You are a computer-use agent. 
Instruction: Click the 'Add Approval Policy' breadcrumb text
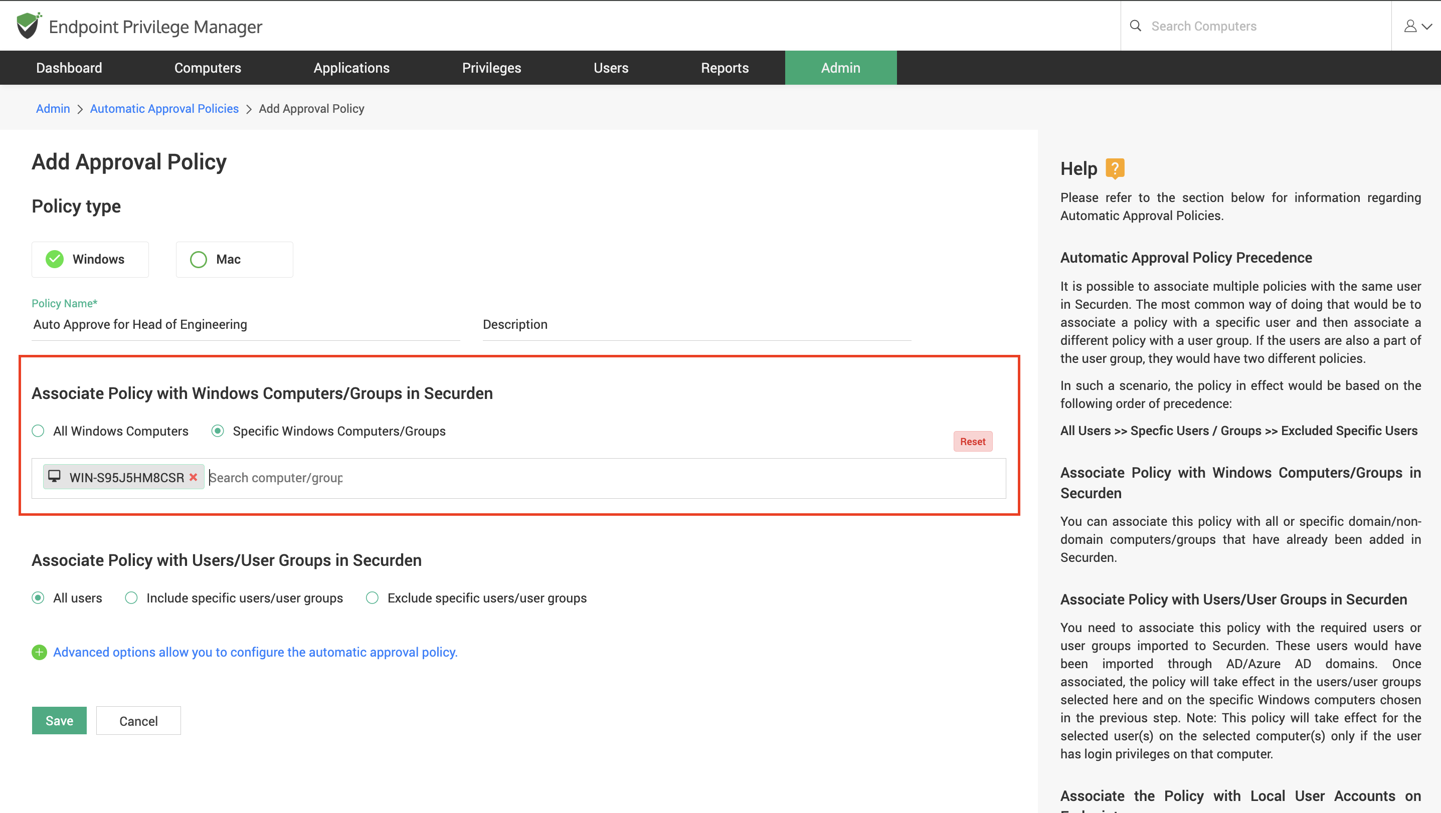click(311, 108)
